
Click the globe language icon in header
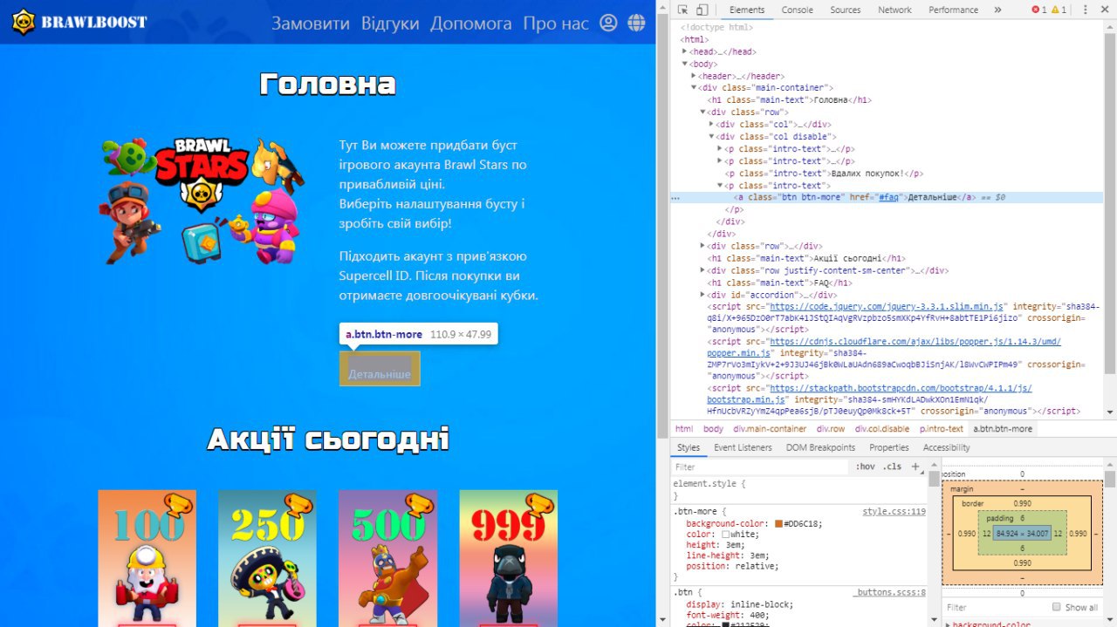click(636, 23)
